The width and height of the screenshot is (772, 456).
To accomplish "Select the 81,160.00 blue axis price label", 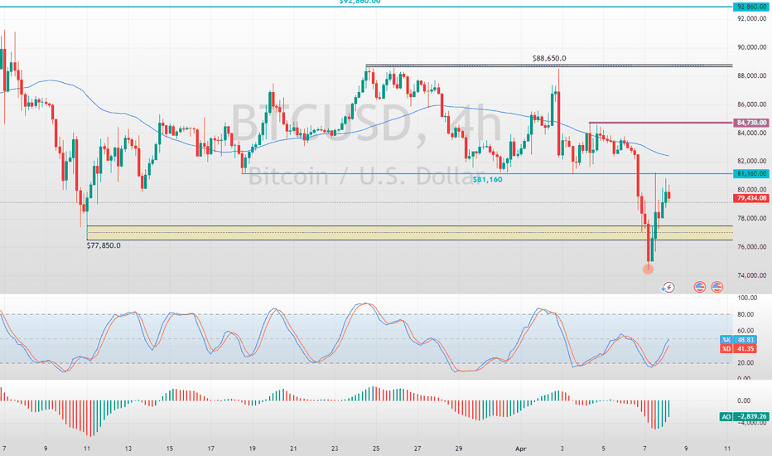I will click(751, 173).
